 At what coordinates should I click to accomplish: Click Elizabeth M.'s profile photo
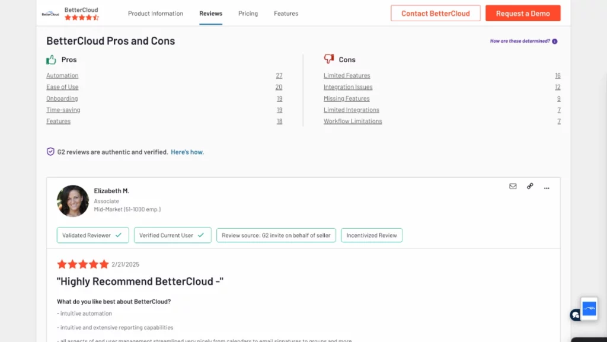coord(73,201)
